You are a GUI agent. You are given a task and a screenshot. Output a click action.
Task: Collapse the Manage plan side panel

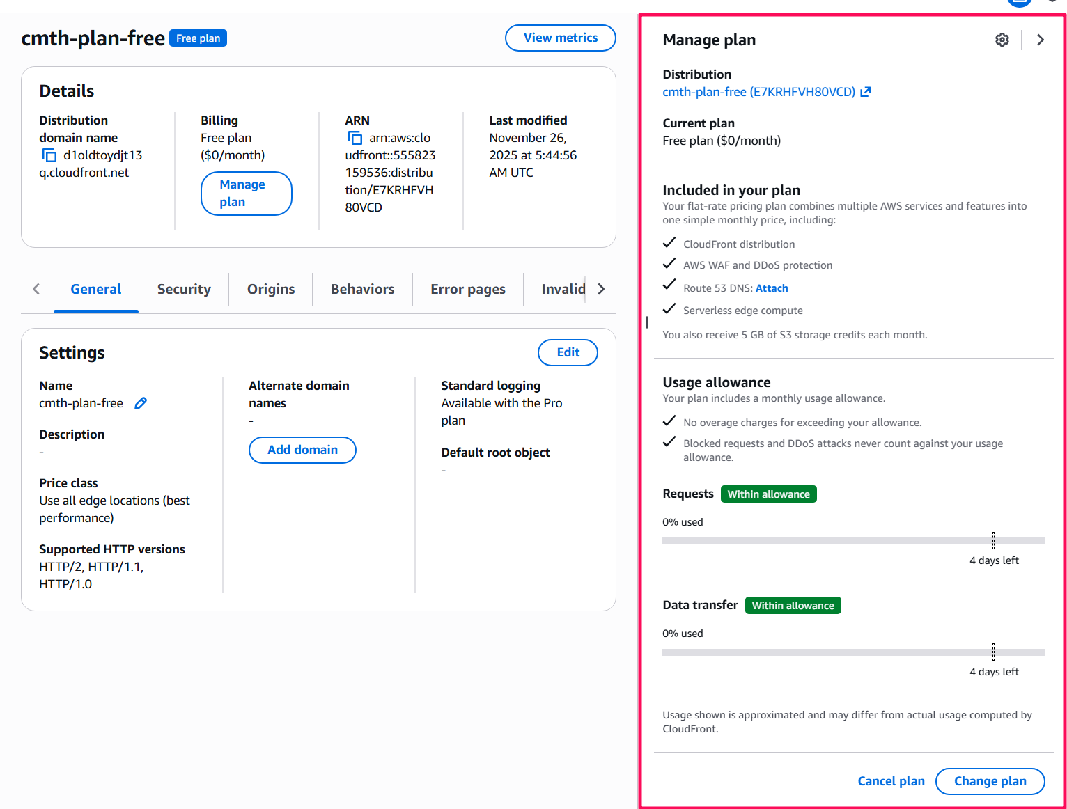pos(1041,40)
